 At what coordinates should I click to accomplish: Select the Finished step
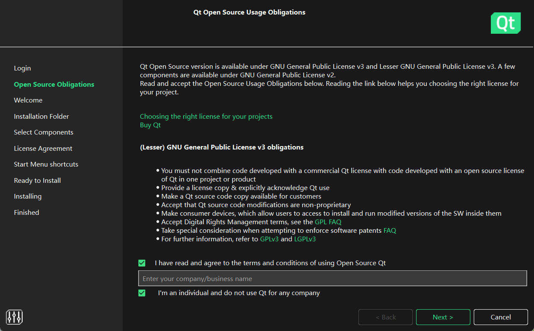coord(26,213)
